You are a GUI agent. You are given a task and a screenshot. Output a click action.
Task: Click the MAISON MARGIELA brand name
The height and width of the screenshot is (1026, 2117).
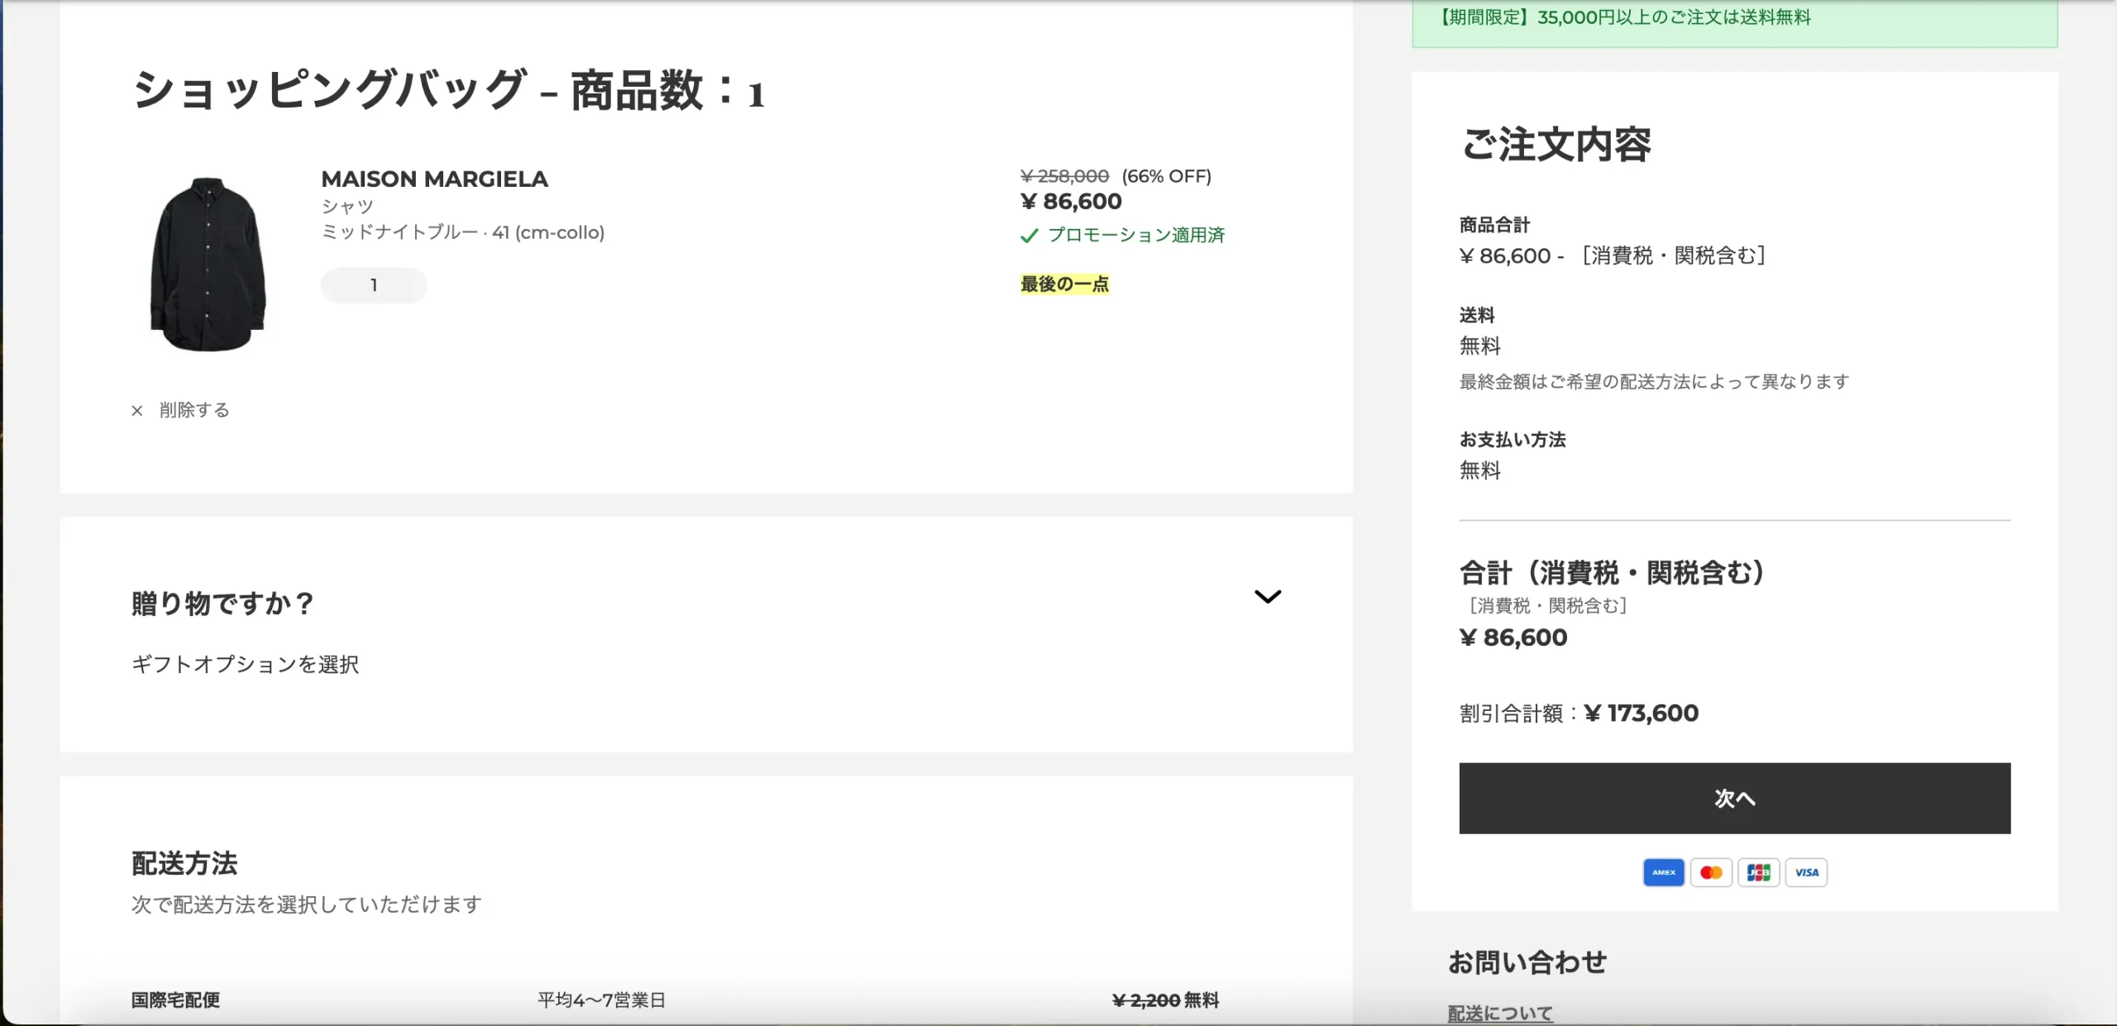pos(434,179)
